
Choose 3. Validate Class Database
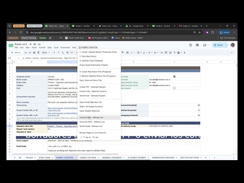99,61
